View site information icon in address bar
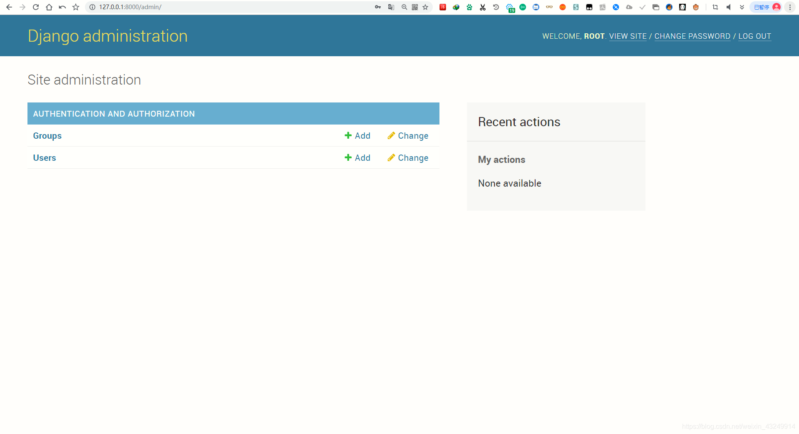The image size is (799, 434). [92, 7]
